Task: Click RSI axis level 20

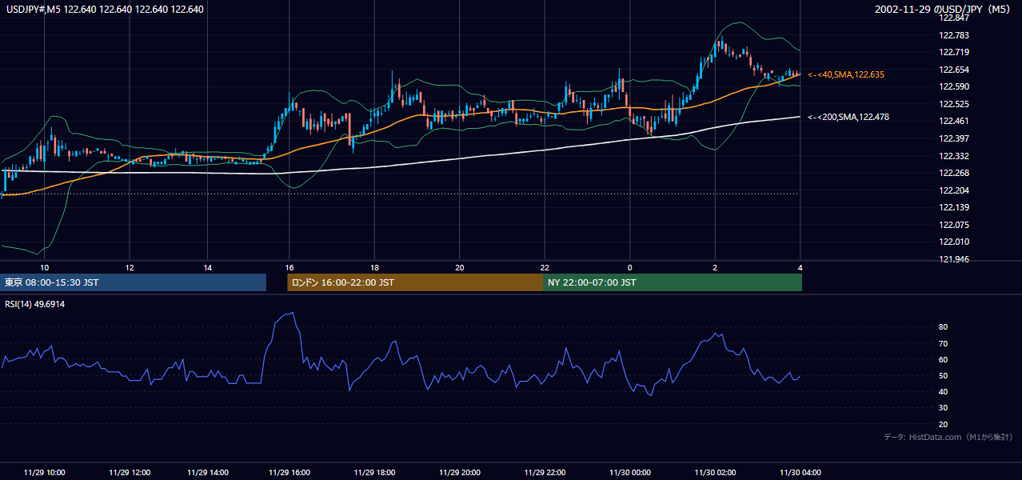Action: (x=944, y=424)
